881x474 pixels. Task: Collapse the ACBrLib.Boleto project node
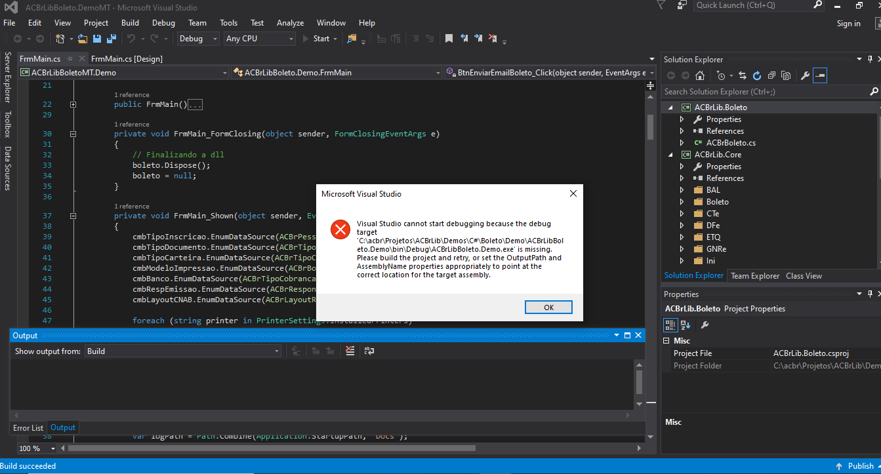click(x=670, y=108)
